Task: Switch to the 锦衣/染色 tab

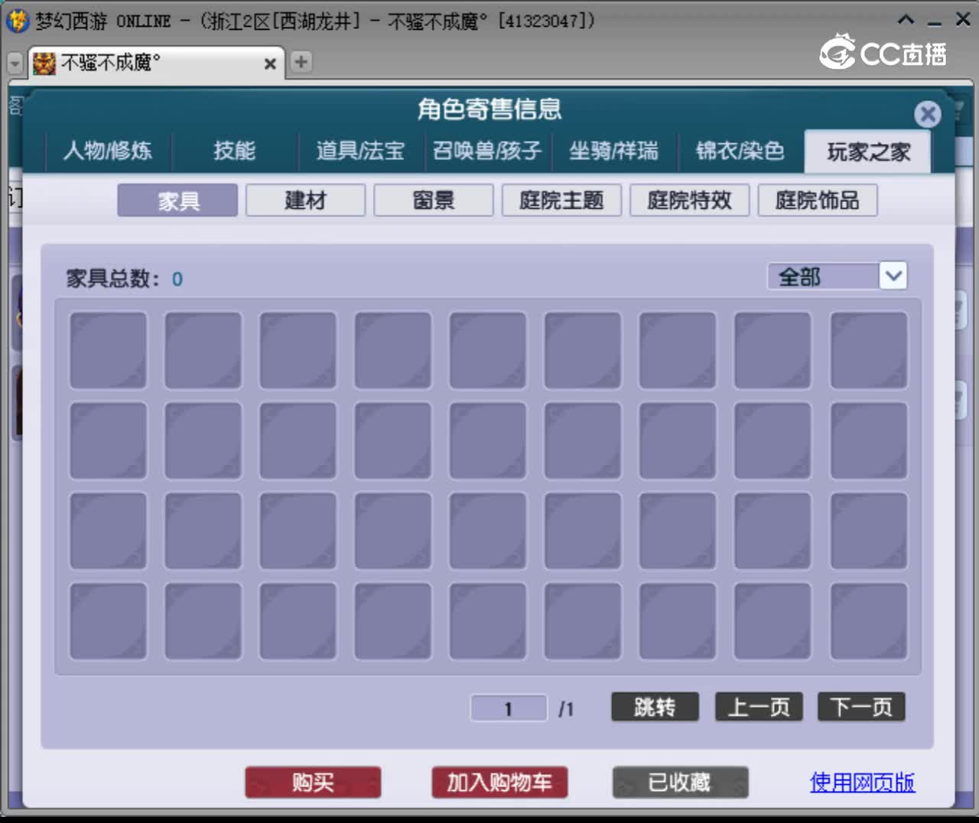Action: [740, 150]
